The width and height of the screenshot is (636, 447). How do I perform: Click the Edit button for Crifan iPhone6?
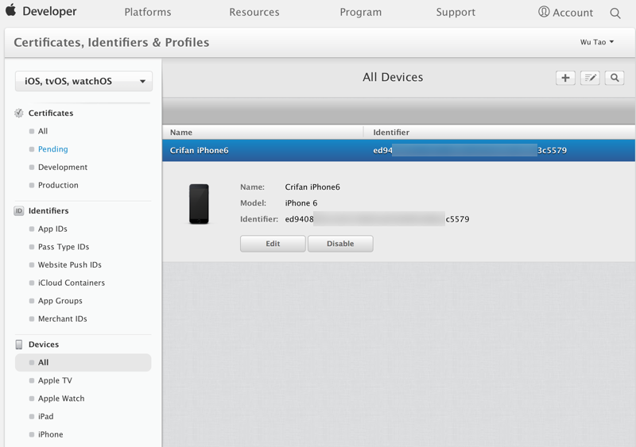[273, 244]
